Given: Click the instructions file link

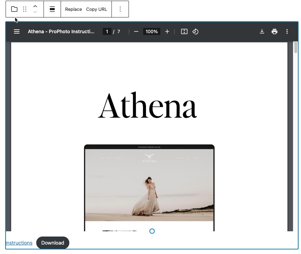Looking at the screenshot, I should point(19,243).
